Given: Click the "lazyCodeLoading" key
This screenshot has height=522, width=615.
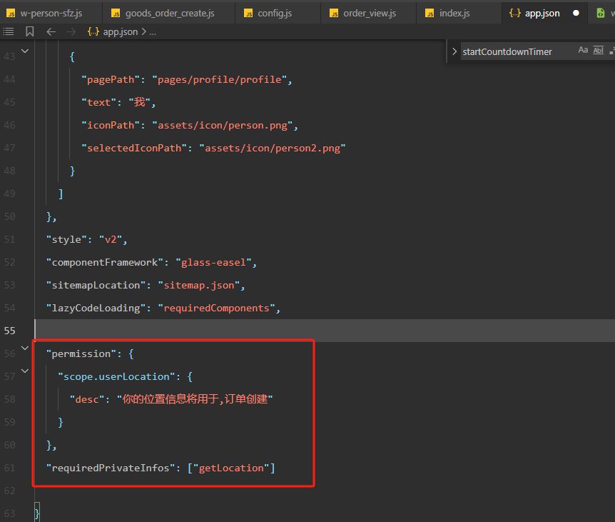Looking at the screenshot, I should (x=96, y=308).
